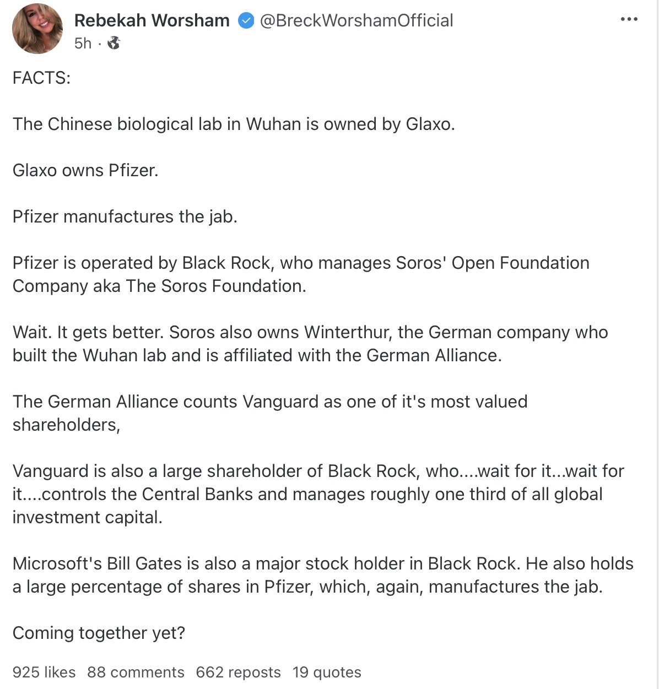Screen dimensions: 659x689
Task: Click the blue verified badge icon
Action: pos(245,21)
